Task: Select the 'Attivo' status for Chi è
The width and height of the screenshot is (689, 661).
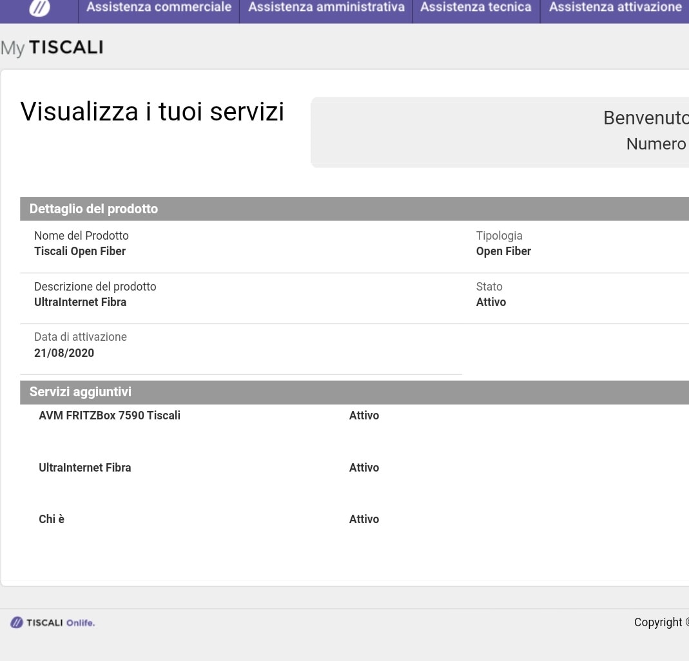Action: (x=364, y=519)
